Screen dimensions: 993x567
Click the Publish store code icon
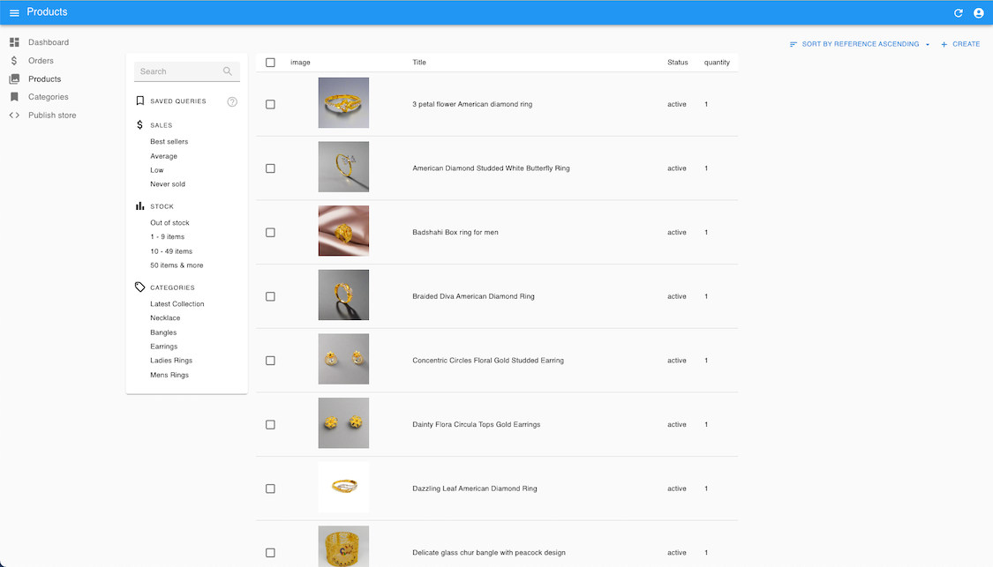[x=14, y=116]
